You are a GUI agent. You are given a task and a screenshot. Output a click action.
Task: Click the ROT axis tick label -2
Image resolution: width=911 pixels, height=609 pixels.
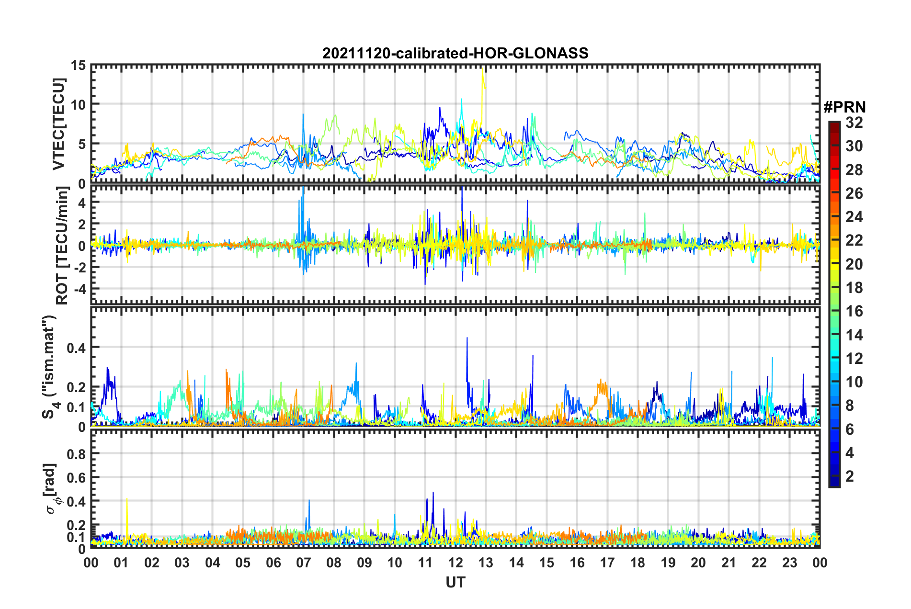point(80,268)
